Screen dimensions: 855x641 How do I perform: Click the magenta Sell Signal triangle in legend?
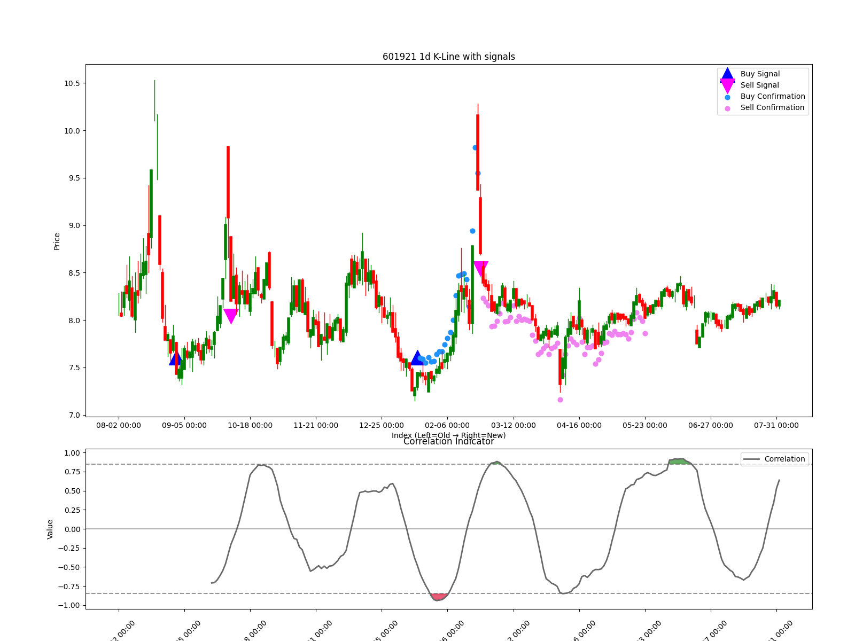(727, 86)
